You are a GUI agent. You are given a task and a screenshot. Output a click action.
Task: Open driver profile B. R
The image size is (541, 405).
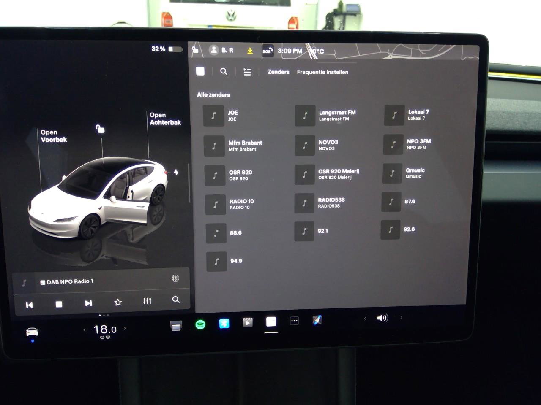coord(221,50)
